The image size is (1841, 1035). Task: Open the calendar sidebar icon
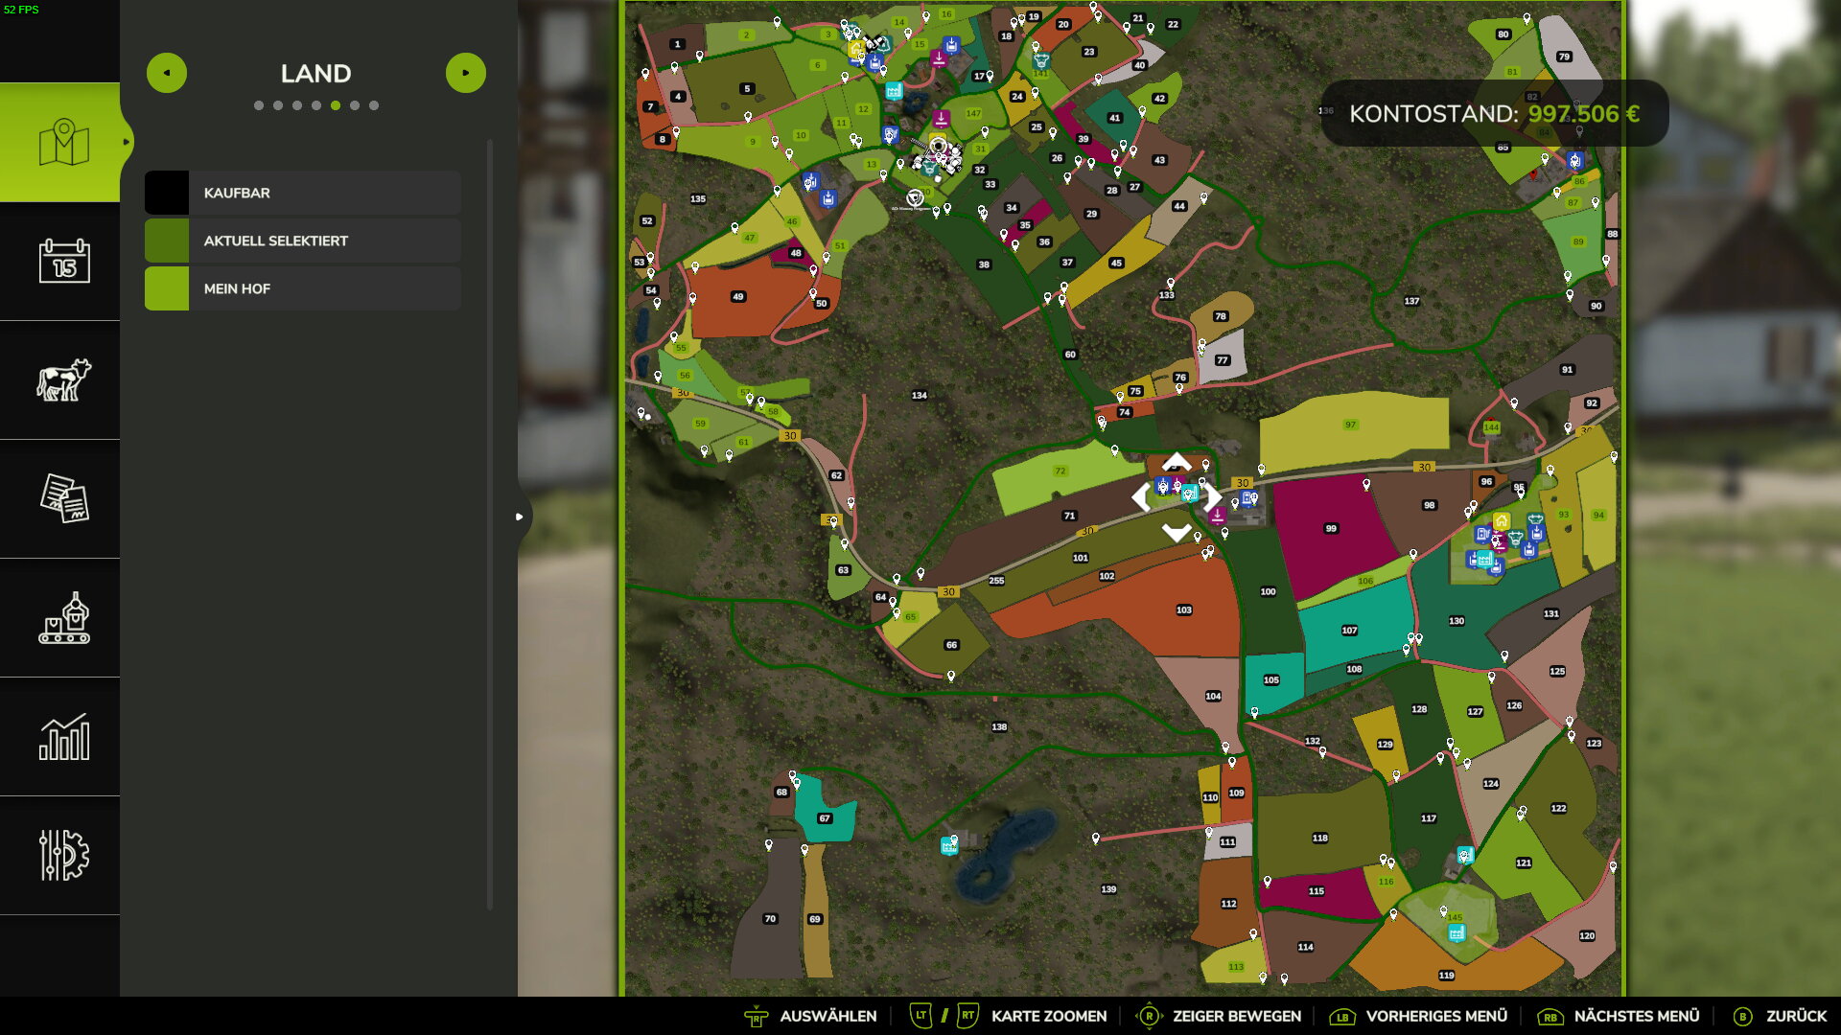pos(63,261)
